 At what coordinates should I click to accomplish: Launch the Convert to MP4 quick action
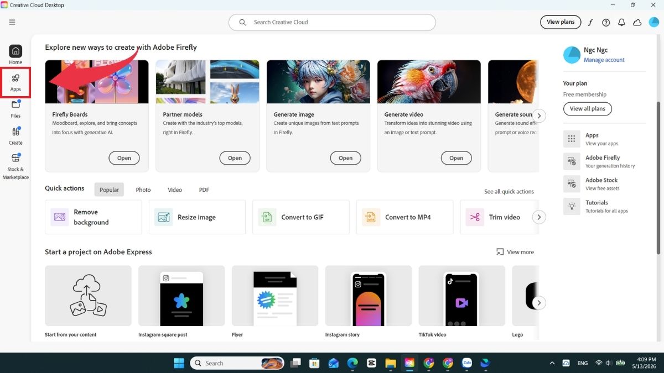click(x=404, y=217)
